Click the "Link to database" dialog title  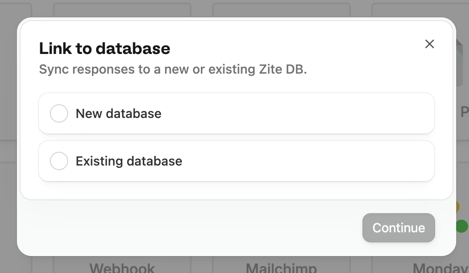105,48
